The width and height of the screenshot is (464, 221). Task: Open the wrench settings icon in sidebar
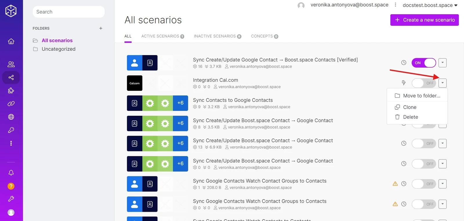(11, 199)
